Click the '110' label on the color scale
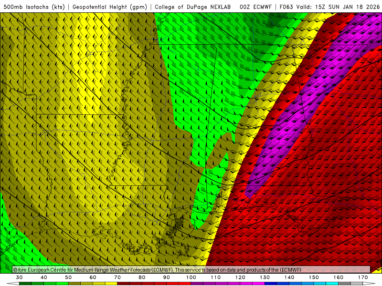Screen dimensions: 382x286 point(216,277)
